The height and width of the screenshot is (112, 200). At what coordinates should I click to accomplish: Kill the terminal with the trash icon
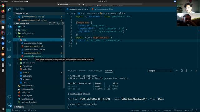point(186,71)
